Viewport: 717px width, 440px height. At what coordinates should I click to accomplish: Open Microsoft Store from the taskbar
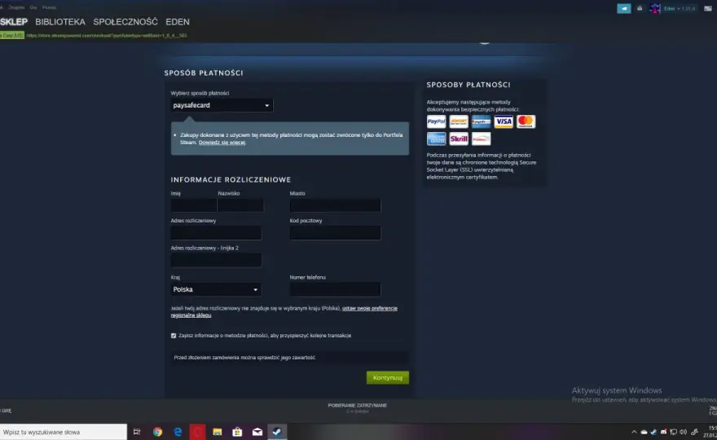[x=237, y=432]
